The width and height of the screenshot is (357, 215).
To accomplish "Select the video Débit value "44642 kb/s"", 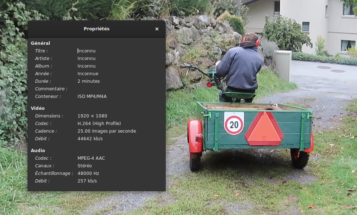I will [90, 139].
